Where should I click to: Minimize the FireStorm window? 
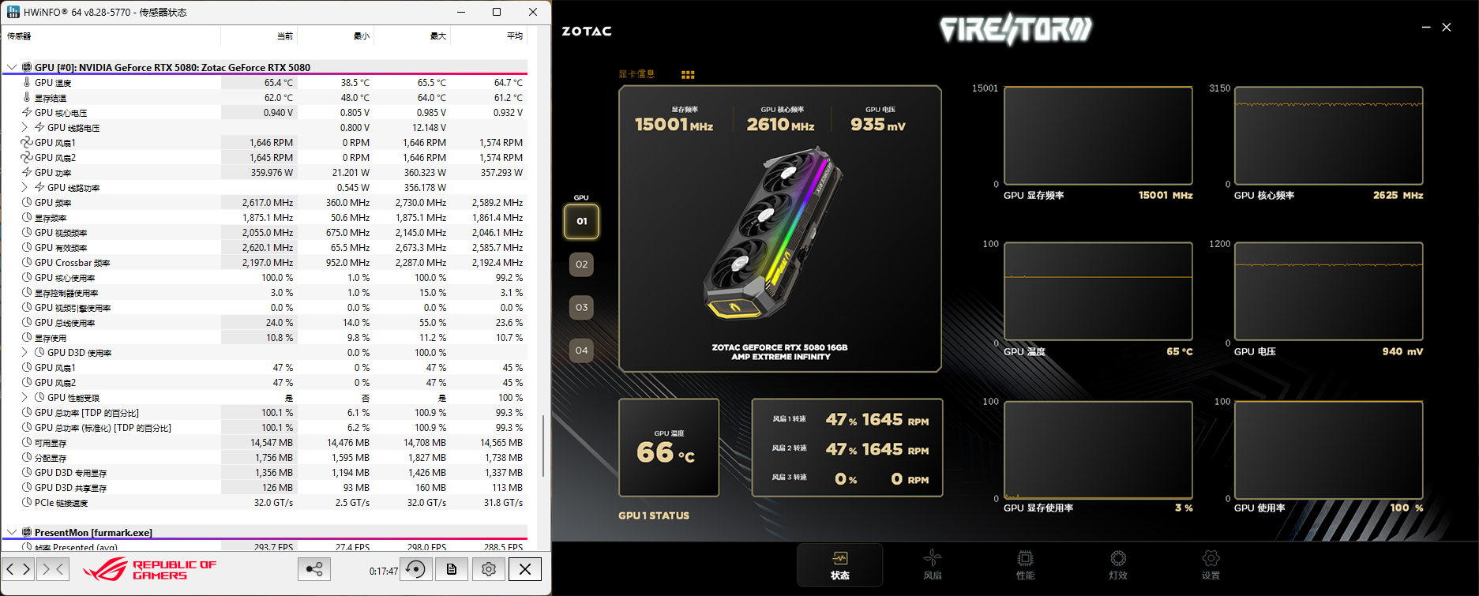click(1426, 27)
